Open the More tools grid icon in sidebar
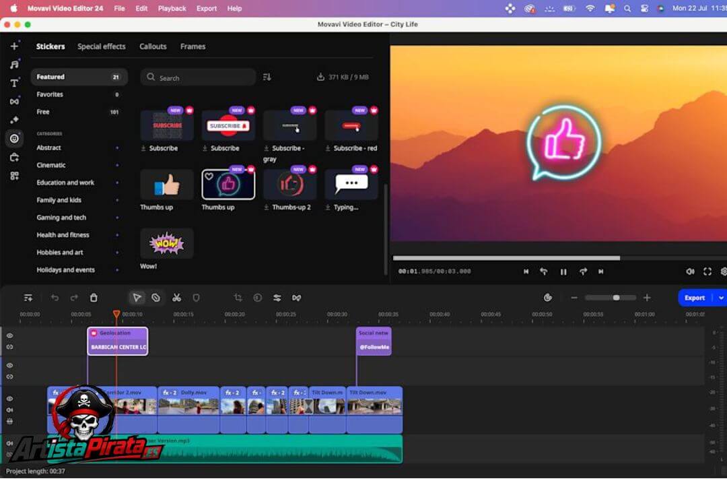This screenshot has width=727, height=485. 14,176
